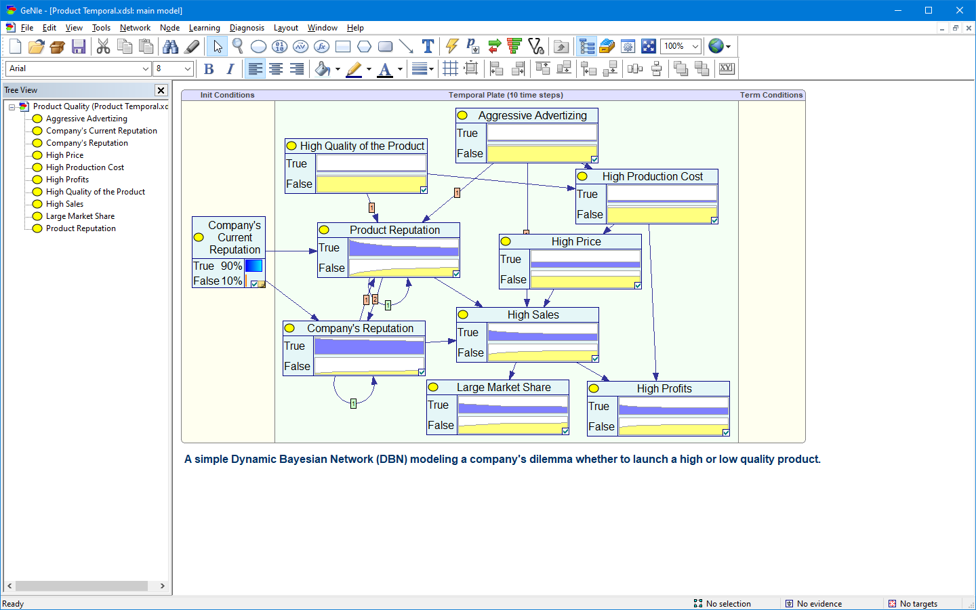This screenshot has width=976, height=610.
Task: Open the Node menu
Action: [x=169, y=28]
